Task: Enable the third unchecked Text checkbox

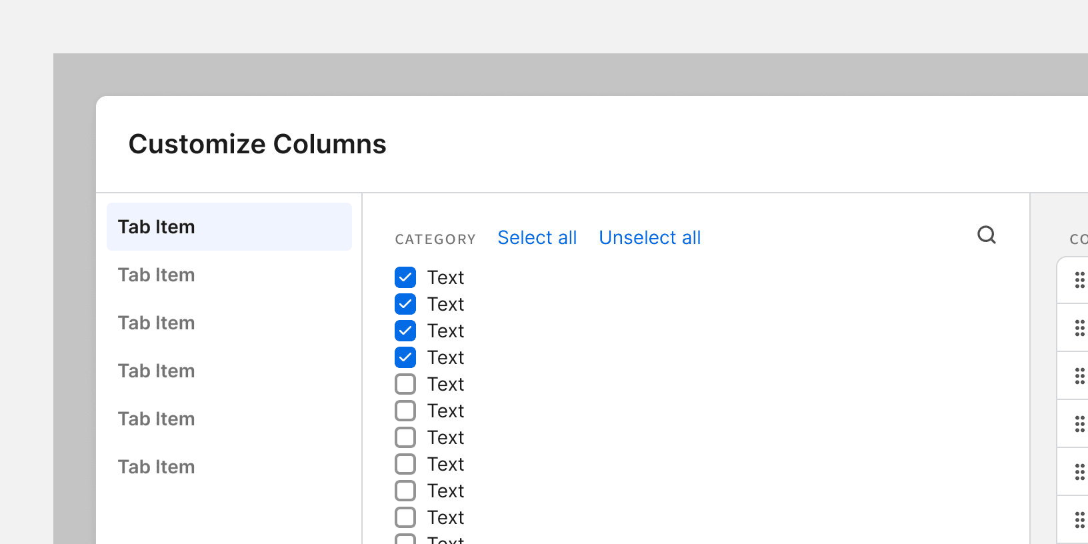Action: (x=405, y=437)
